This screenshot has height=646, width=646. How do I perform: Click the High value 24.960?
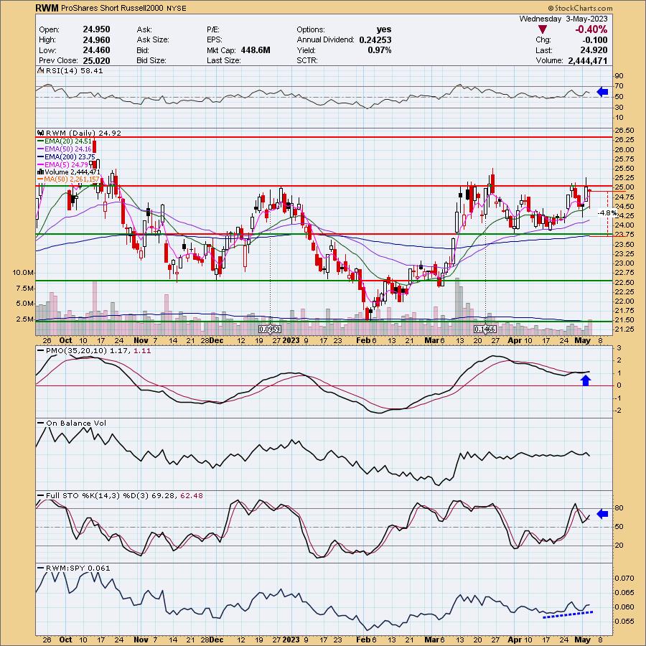pyautogui.click(x=96, y=39)
